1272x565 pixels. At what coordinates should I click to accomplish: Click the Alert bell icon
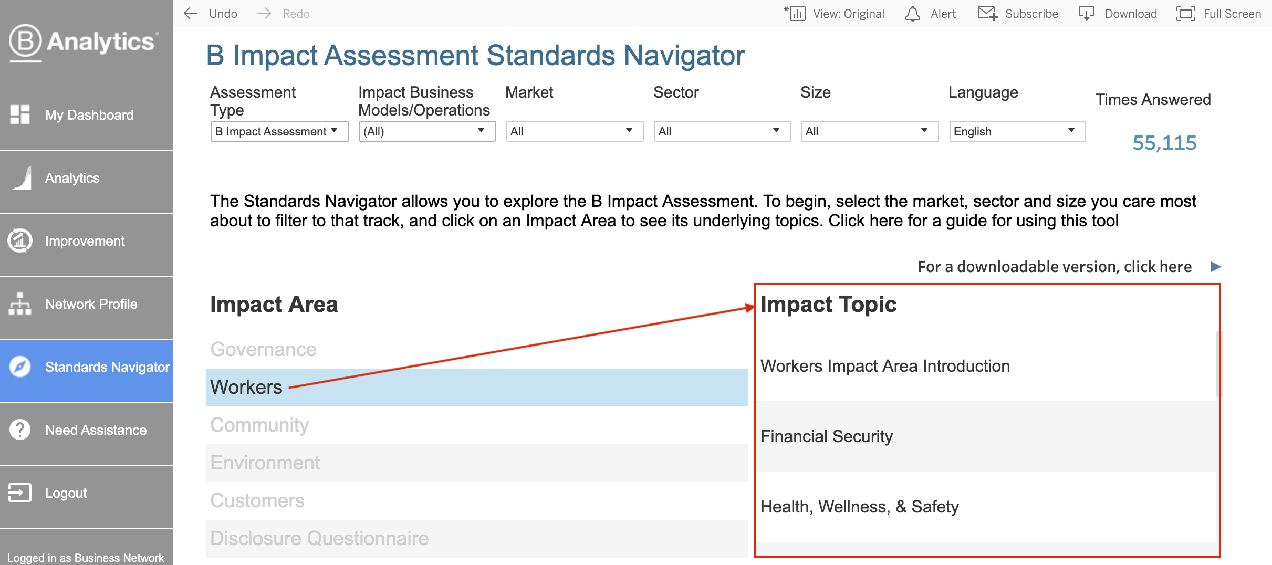tap(913, 14)
